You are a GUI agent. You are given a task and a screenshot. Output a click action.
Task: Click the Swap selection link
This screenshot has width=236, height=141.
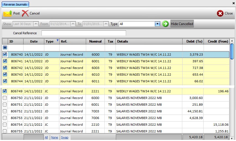coord(65,137)
